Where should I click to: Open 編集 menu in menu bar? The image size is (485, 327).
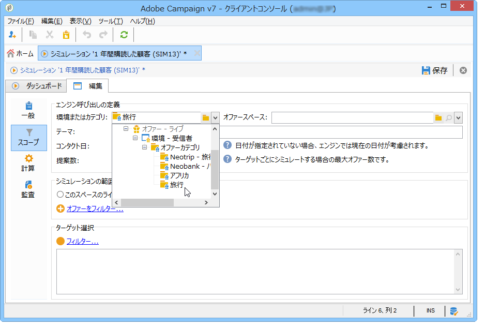pos(52,21)
